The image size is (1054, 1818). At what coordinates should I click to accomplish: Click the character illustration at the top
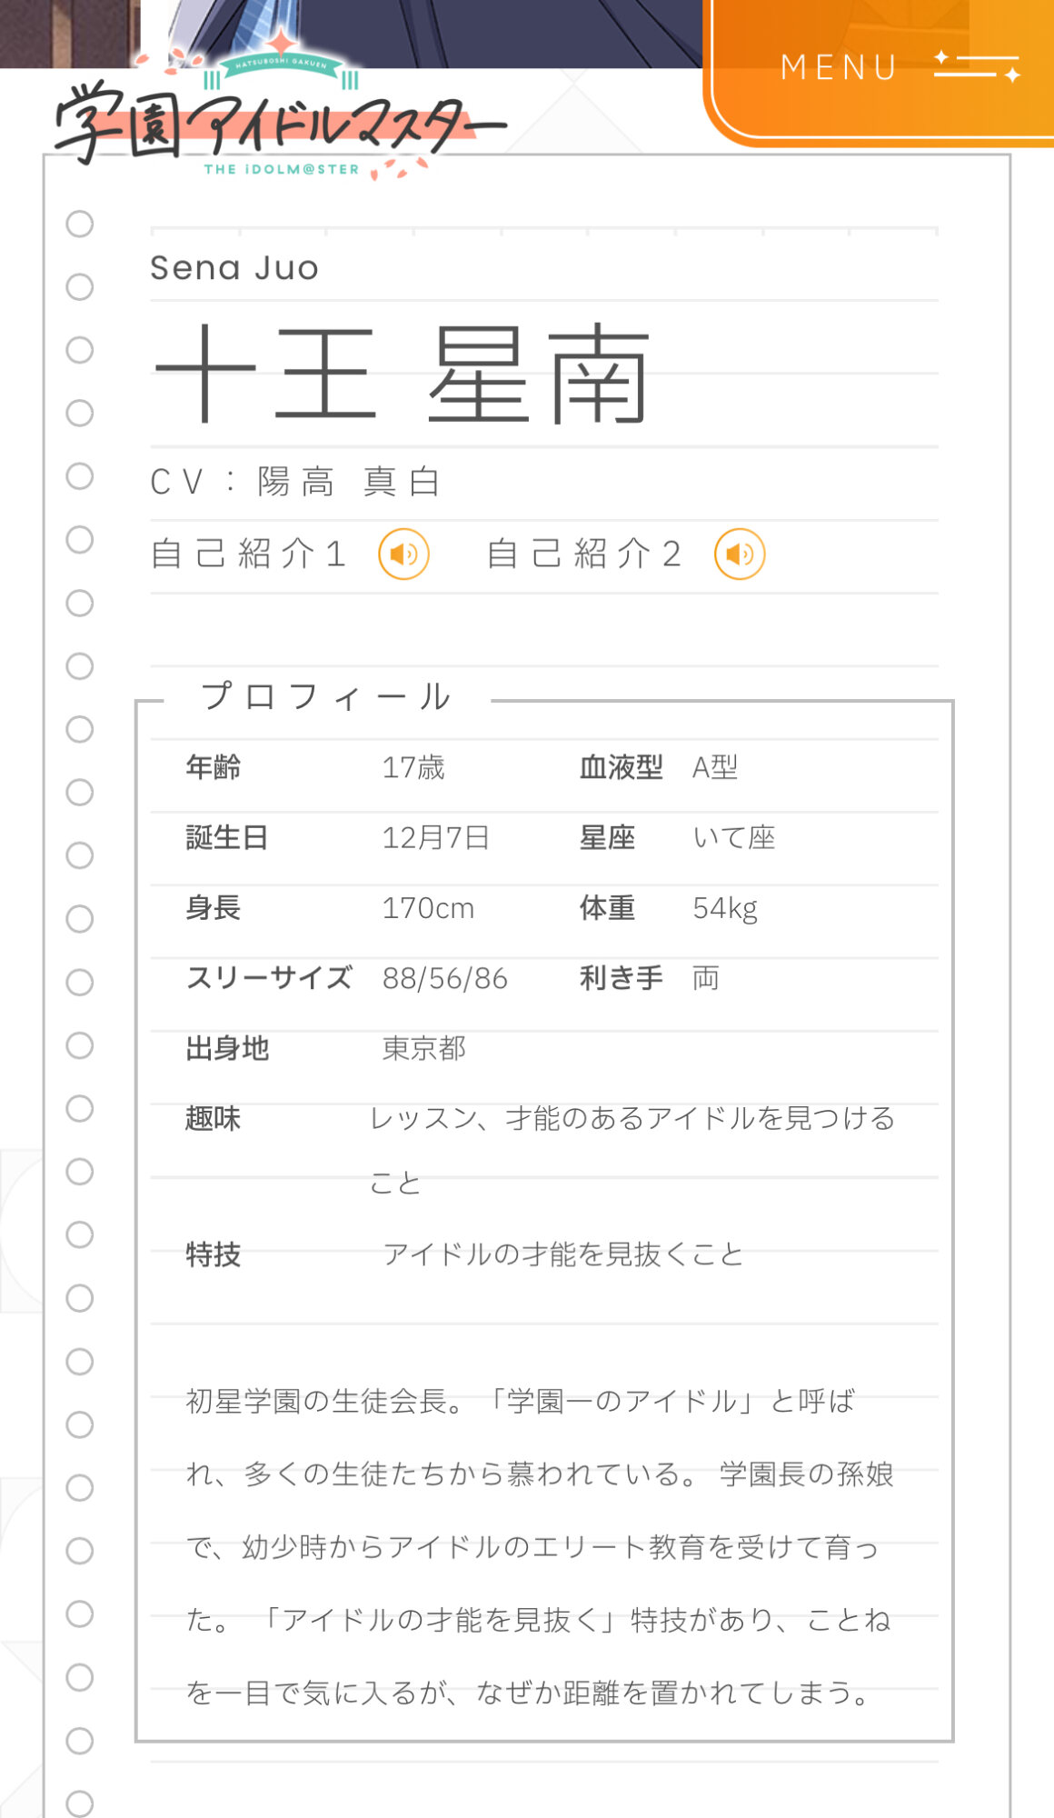[x=436, y=32]
